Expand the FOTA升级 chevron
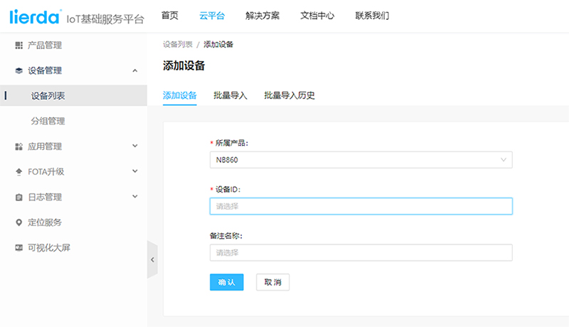569x327 pixels. tap(135, 171)
